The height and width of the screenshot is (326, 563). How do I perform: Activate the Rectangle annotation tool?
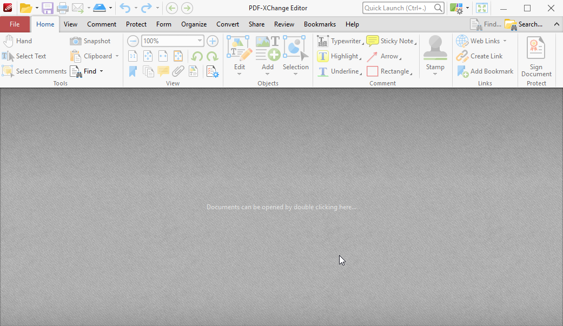coord(389,71)
